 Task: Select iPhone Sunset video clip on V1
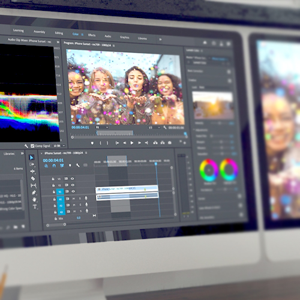[x=127, y=189]
